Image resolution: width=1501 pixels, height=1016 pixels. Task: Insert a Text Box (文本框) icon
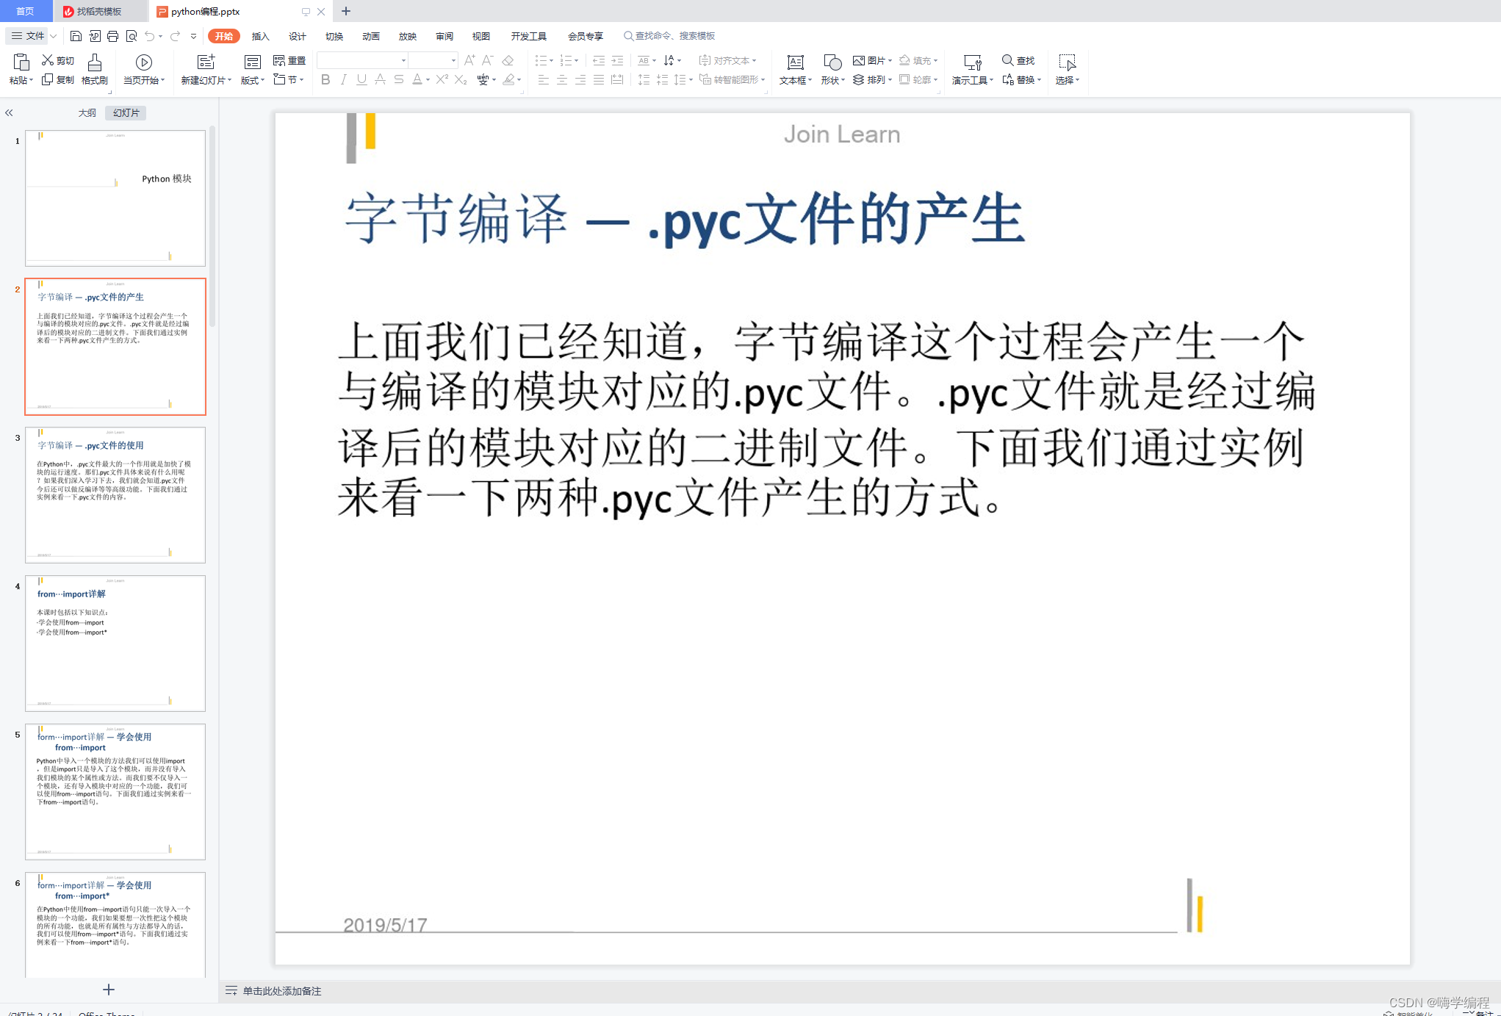point(795,62)
